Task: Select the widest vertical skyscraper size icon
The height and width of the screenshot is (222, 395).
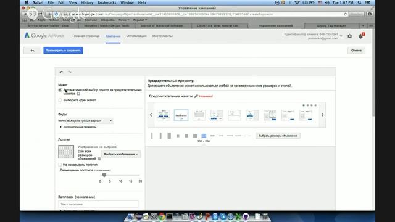Action: click(169, 136)
